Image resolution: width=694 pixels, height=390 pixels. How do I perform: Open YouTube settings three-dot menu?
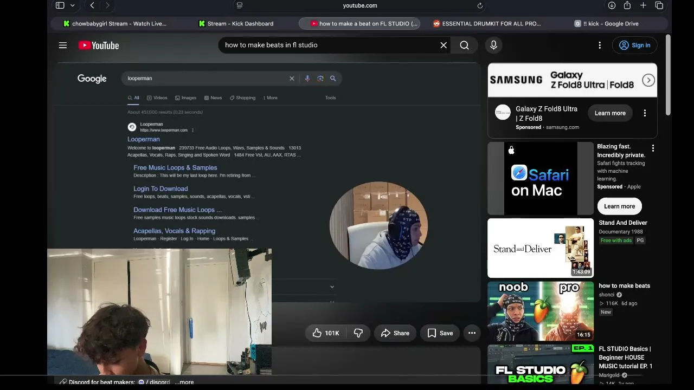tap(600, 45)
